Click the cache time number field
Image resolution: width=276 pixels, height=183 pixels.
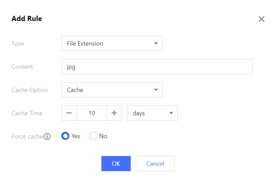[x=91, y=113]
